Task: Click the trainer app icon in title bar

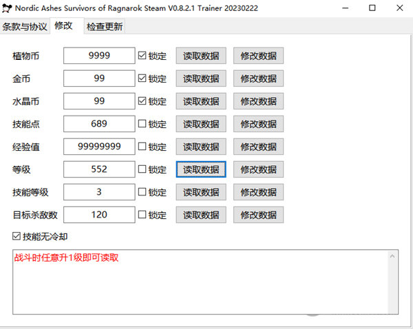Action: [7, 9]
